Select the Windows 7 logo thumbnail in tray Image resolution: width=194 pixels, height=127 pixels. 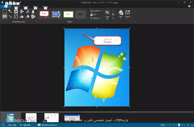(x=11, y=118)
